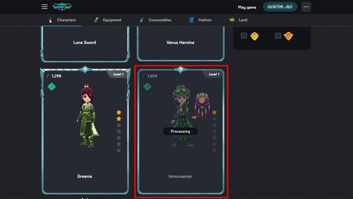353x199 pixels.
Task: Click Greenie's green element badge icon
Action: tap(52, 86)
